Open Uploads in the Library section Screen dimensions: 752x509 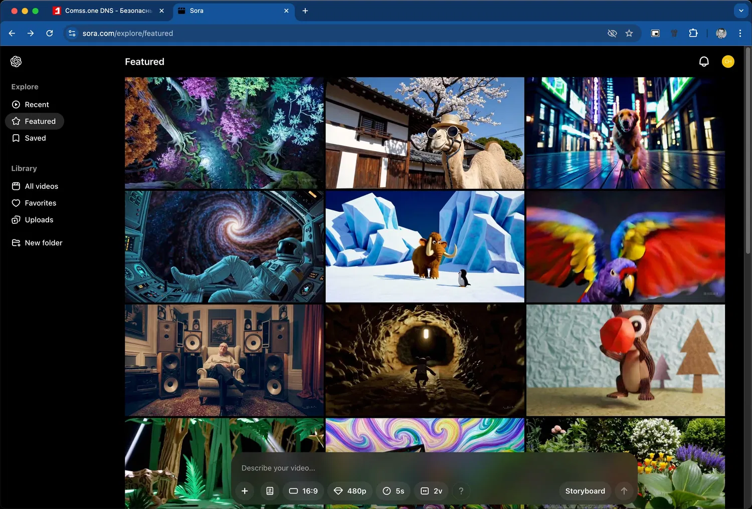[39, 219]
